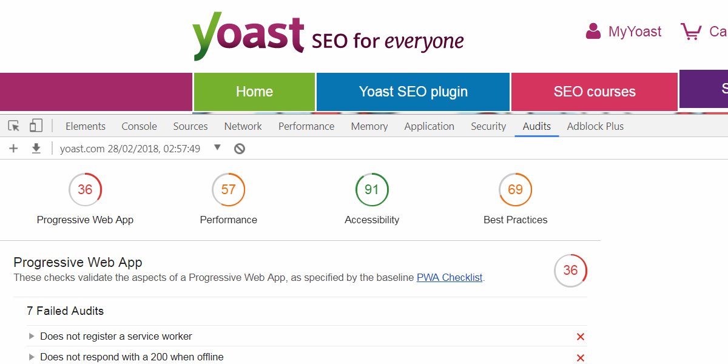Toggle the device toolbar icon
Image resolution: width=728 pixels, height=364 pixels.
pyautogui.click(x=36, y=126)
